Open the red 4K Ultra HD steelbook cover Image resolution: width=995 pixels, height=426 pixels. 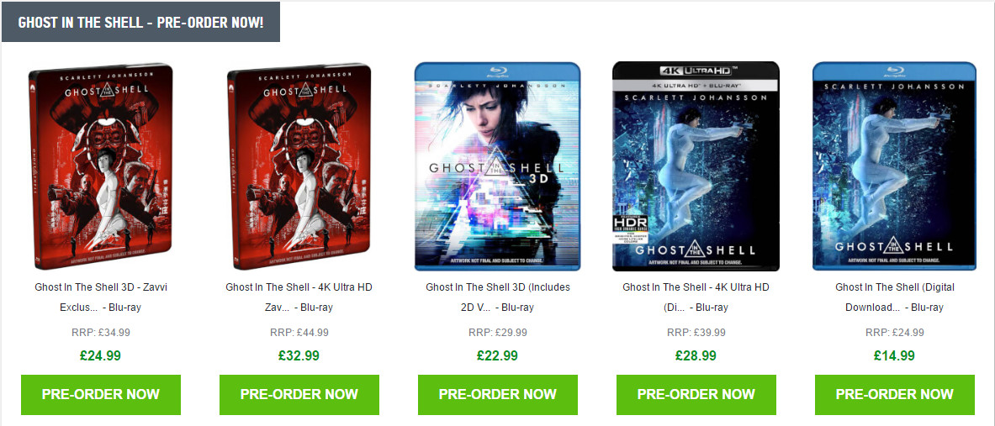pos(299,166)
